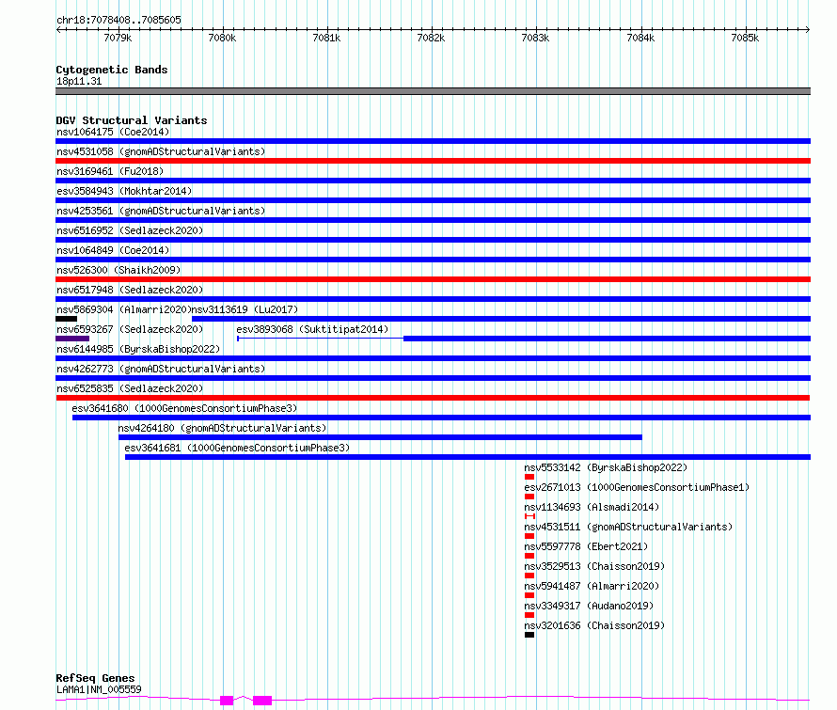Click nsv4264180 gnomADStructuralVariants label
The width and height of the screenshot is (837, 710).
(x=222, y=428)
